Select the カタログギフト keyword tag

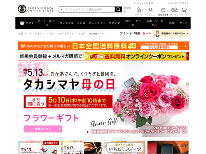pos(66,34)
